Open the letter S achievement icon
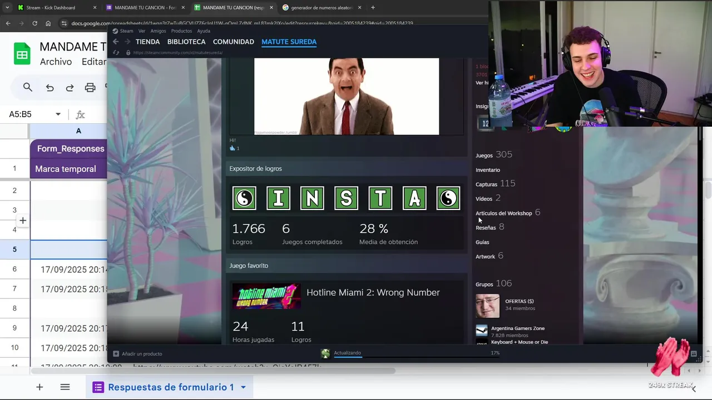Viewport: 712px width, 400px height. (x=346, y=198)
